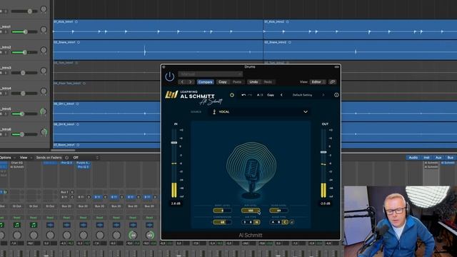The height and width of the screenshot is (257, 457).
Task: Select next Al Schmitt setting right of Default Setting
Action: [323, 95]
